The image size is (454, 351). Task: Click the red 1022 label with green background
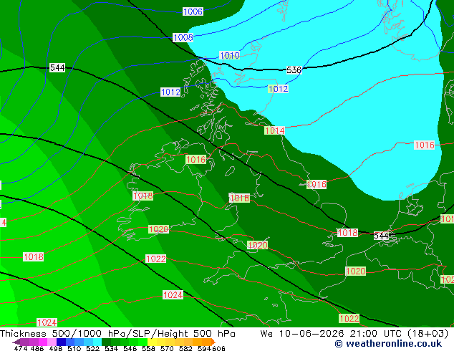click(x=349, y=319)
